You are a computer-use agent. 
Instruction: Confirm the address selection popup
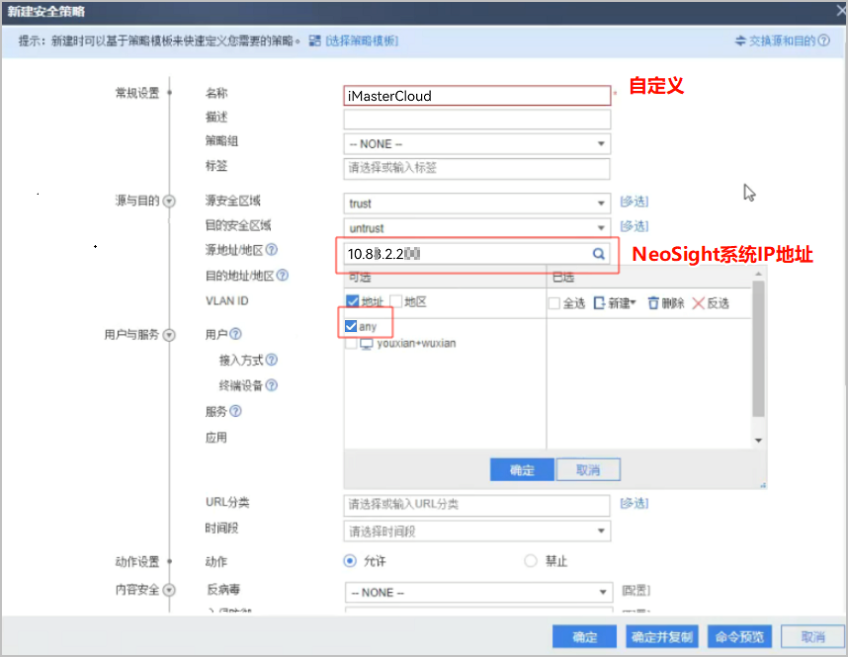tap(522, 469)
